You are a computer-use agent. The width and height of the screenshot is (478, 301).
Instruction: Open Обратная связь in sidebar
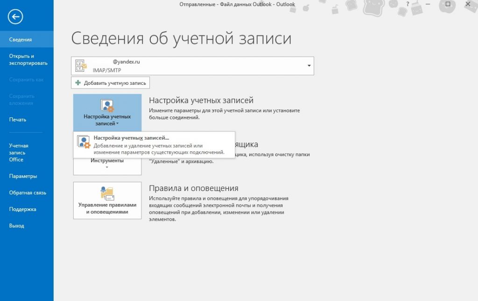tap(27, 192)
